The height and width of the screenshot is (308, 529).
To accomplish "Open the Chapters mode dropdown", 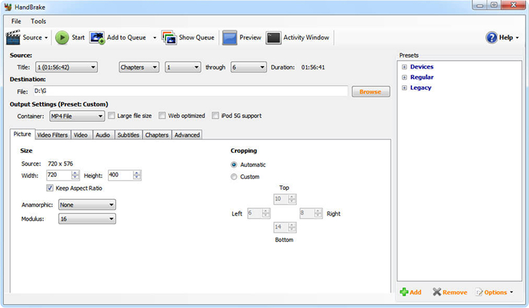I will [x=139, y=67].
